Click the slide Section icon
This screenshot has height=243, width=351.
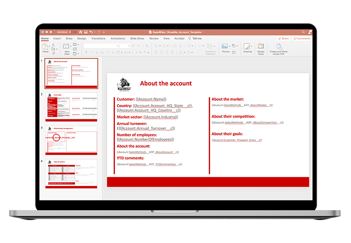click(75, 54)
